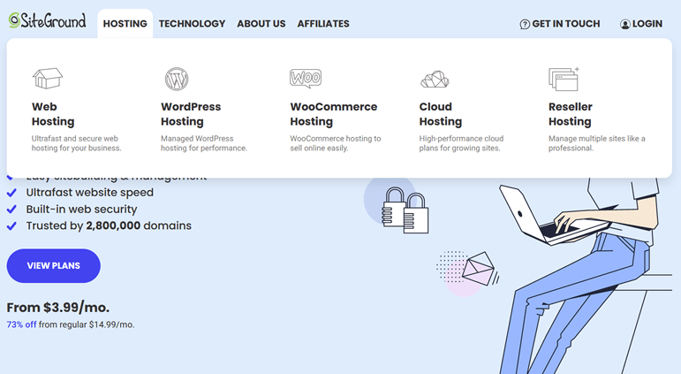
Task: Choose the Reseller Hosting heading
Action: point(571,114)
